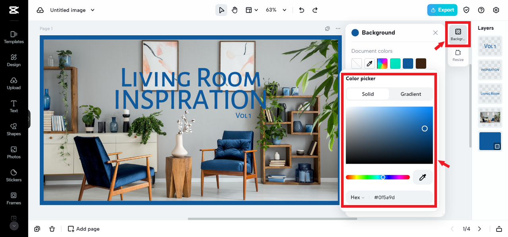
Task: Open the layout grid dropdown
Action: (x=252, y=10)
